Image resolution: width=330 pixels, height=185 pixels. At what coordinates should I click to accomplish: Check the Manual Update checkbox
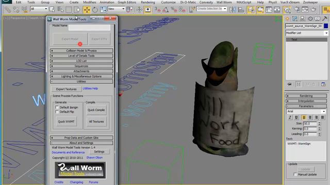click(295, 174)
